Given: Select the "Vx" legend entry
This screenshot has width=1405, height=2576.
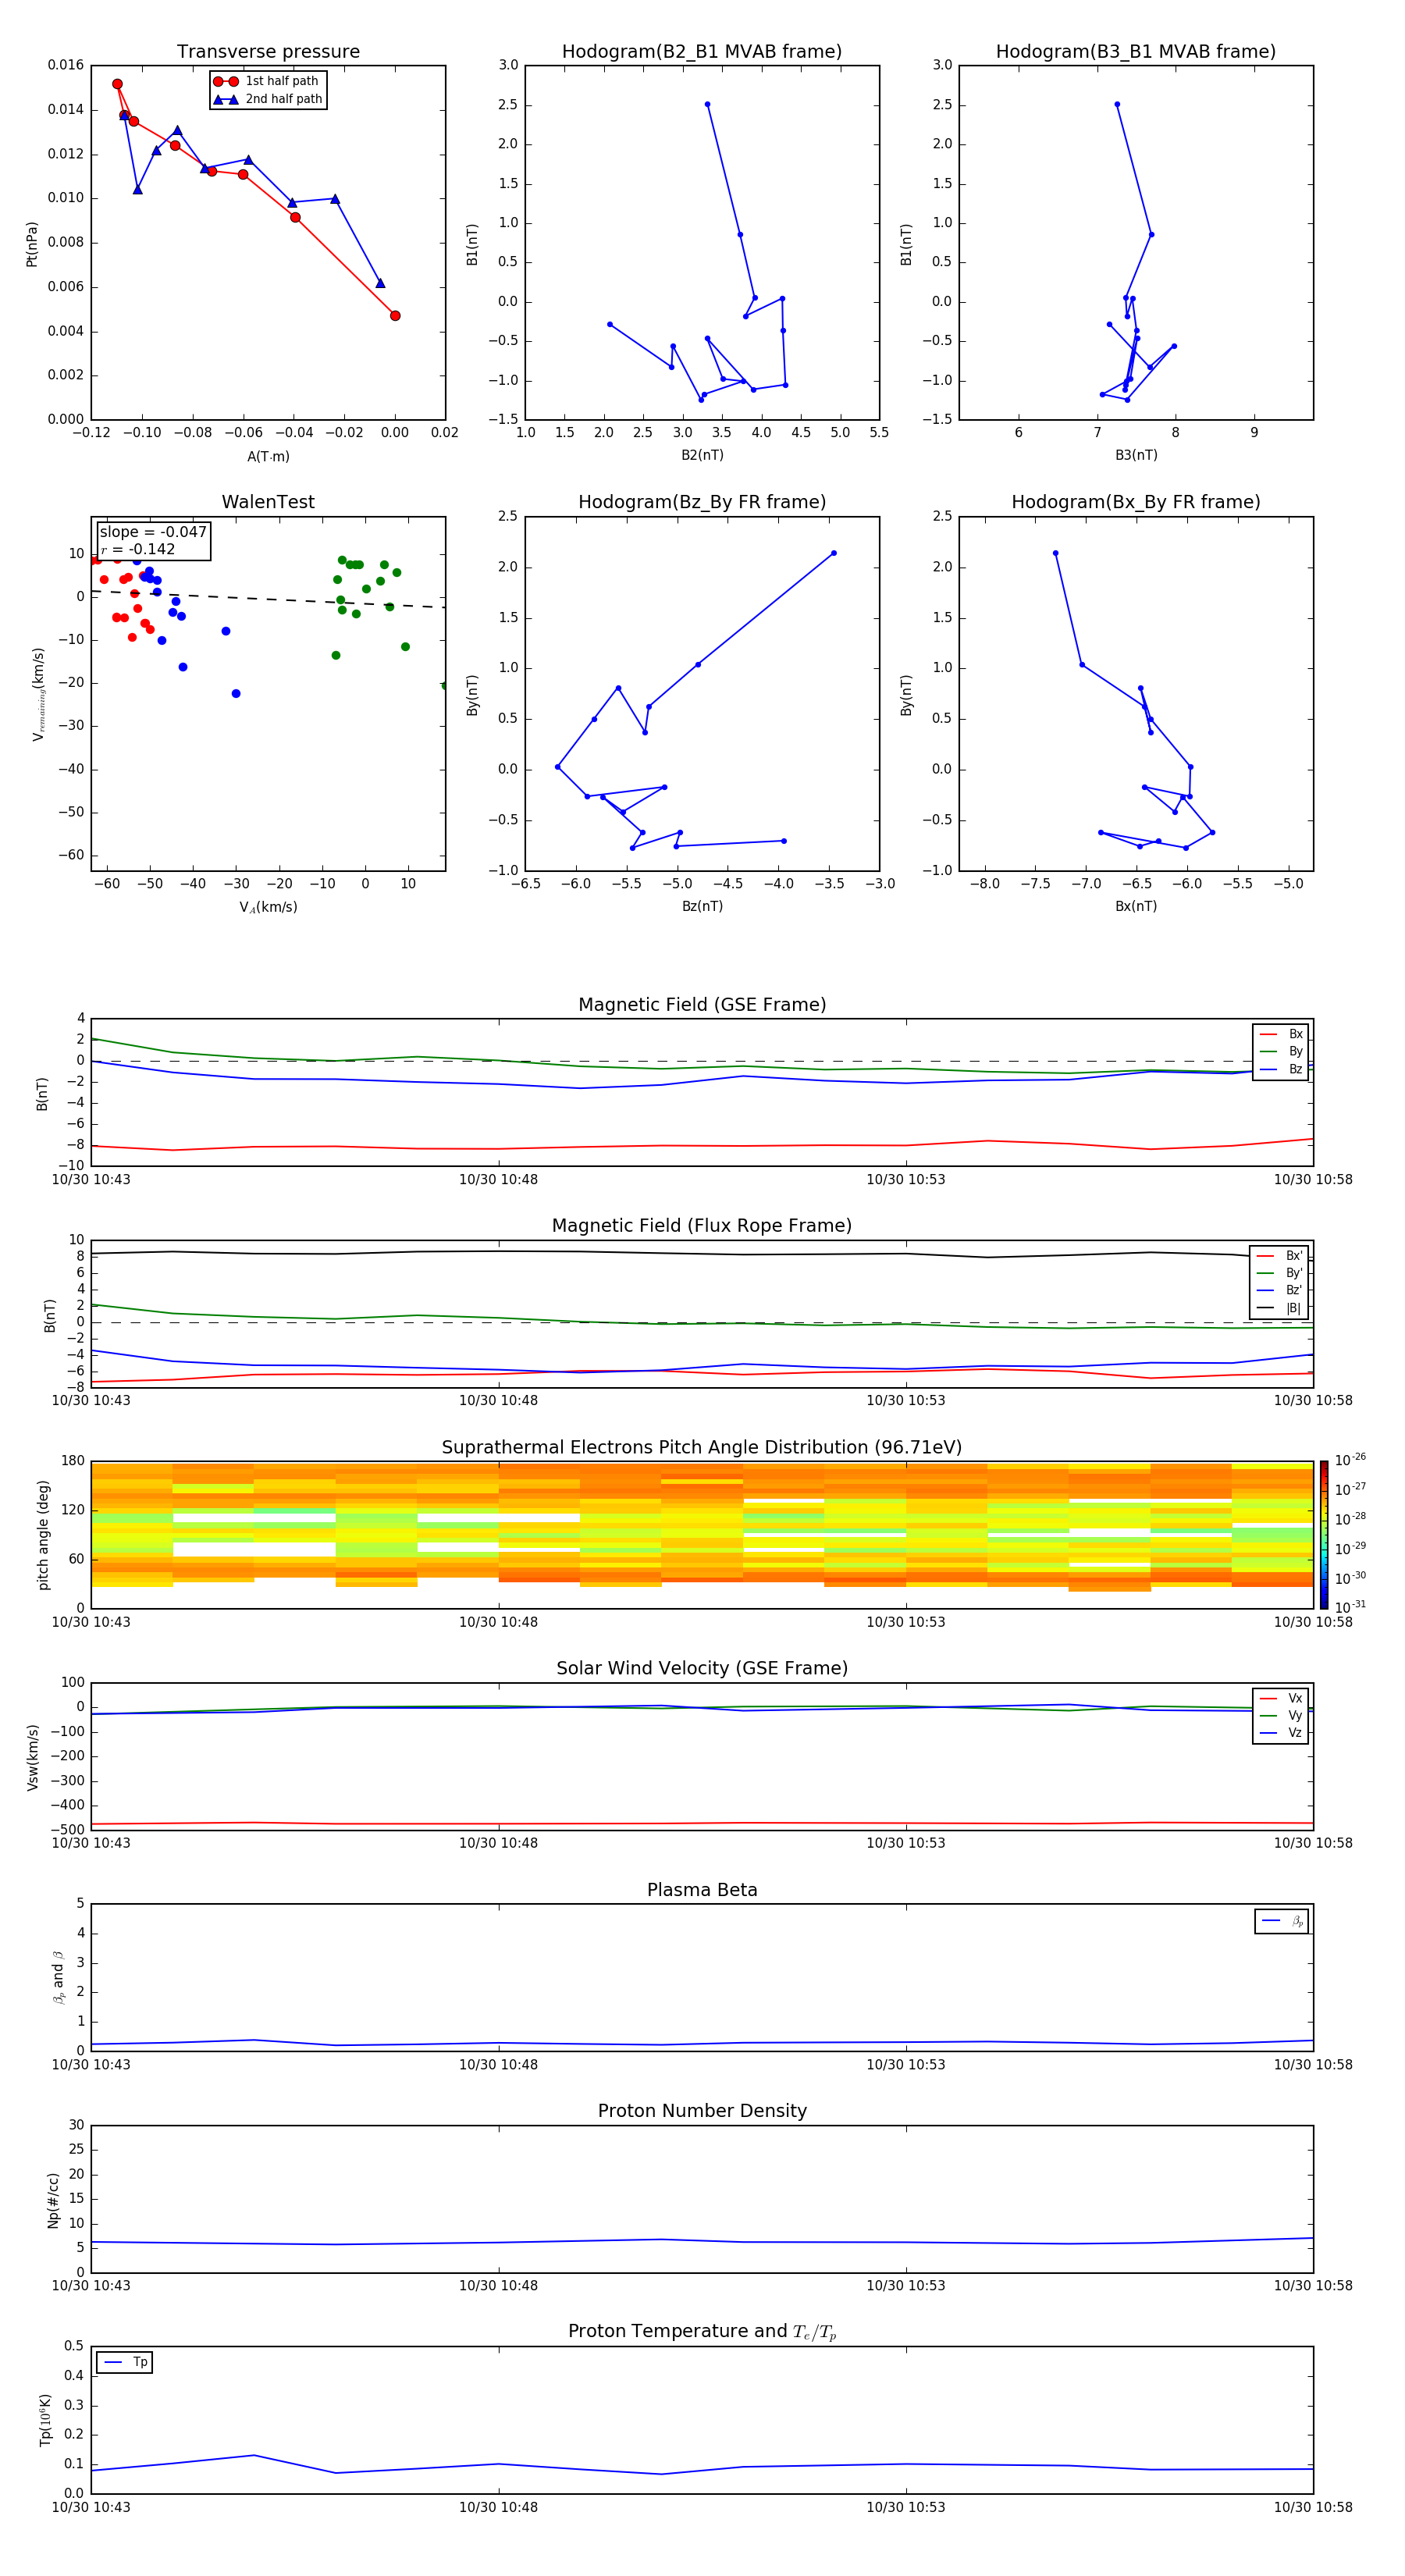Looking at the screenshot, I should (1281, 1698).
